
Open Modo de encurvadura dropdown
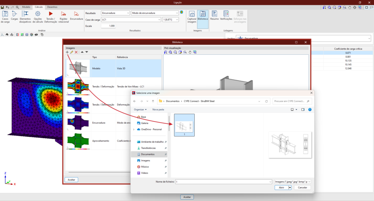(x=155, y=13)
